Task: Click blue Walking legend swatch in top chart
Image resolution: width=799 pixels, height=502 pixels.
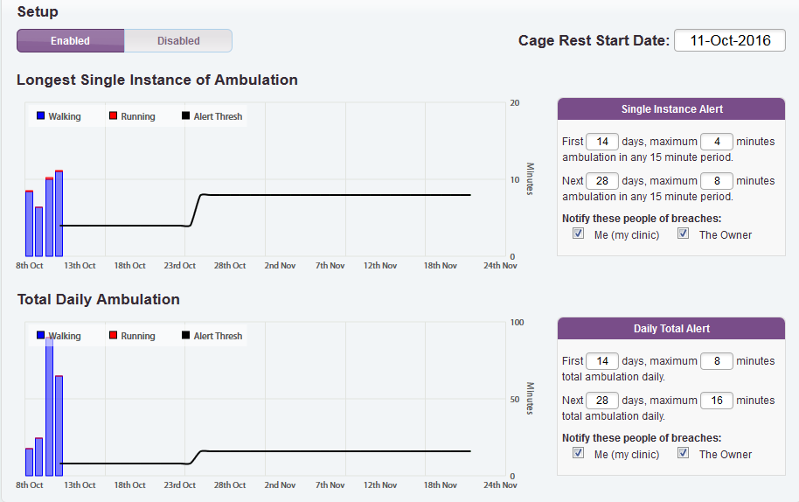Action: (x=41, y=116)
